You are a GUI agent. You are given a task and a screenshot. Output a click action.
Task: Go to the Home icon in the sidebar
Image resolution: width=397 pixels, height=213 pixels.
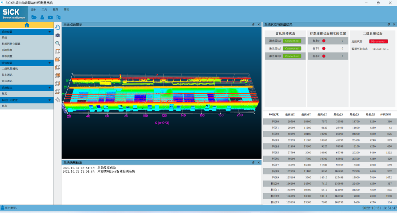coord(27,25)
